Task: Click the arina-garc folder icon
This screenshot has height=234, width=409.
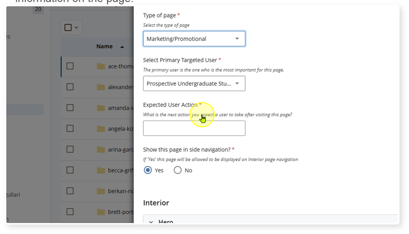Action: (x=101, y=149)
